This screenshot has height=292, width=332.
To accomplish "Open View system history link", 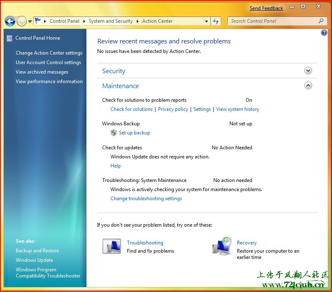I will tap(238, 109).
